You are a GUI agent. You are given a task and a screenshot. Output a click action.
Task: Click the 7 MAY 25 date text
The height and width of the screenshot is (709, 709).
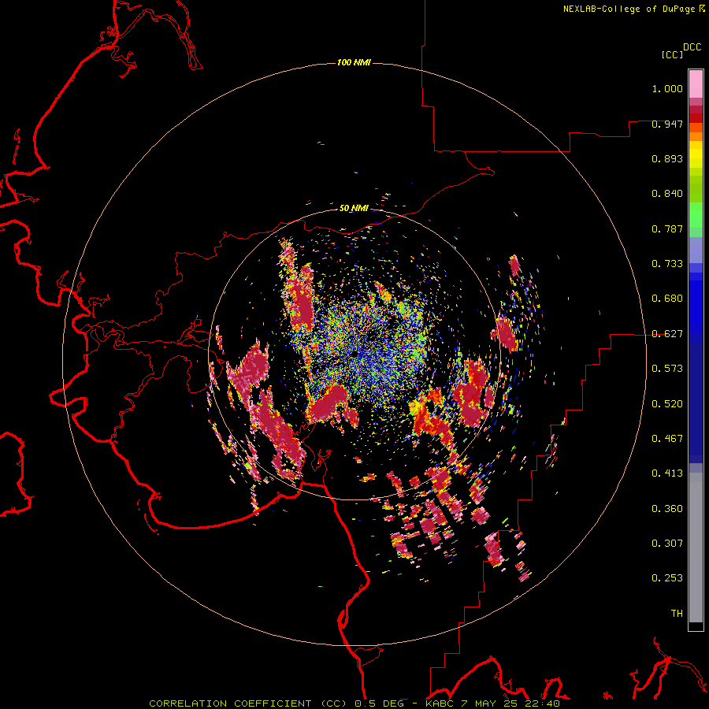[489, 703]
